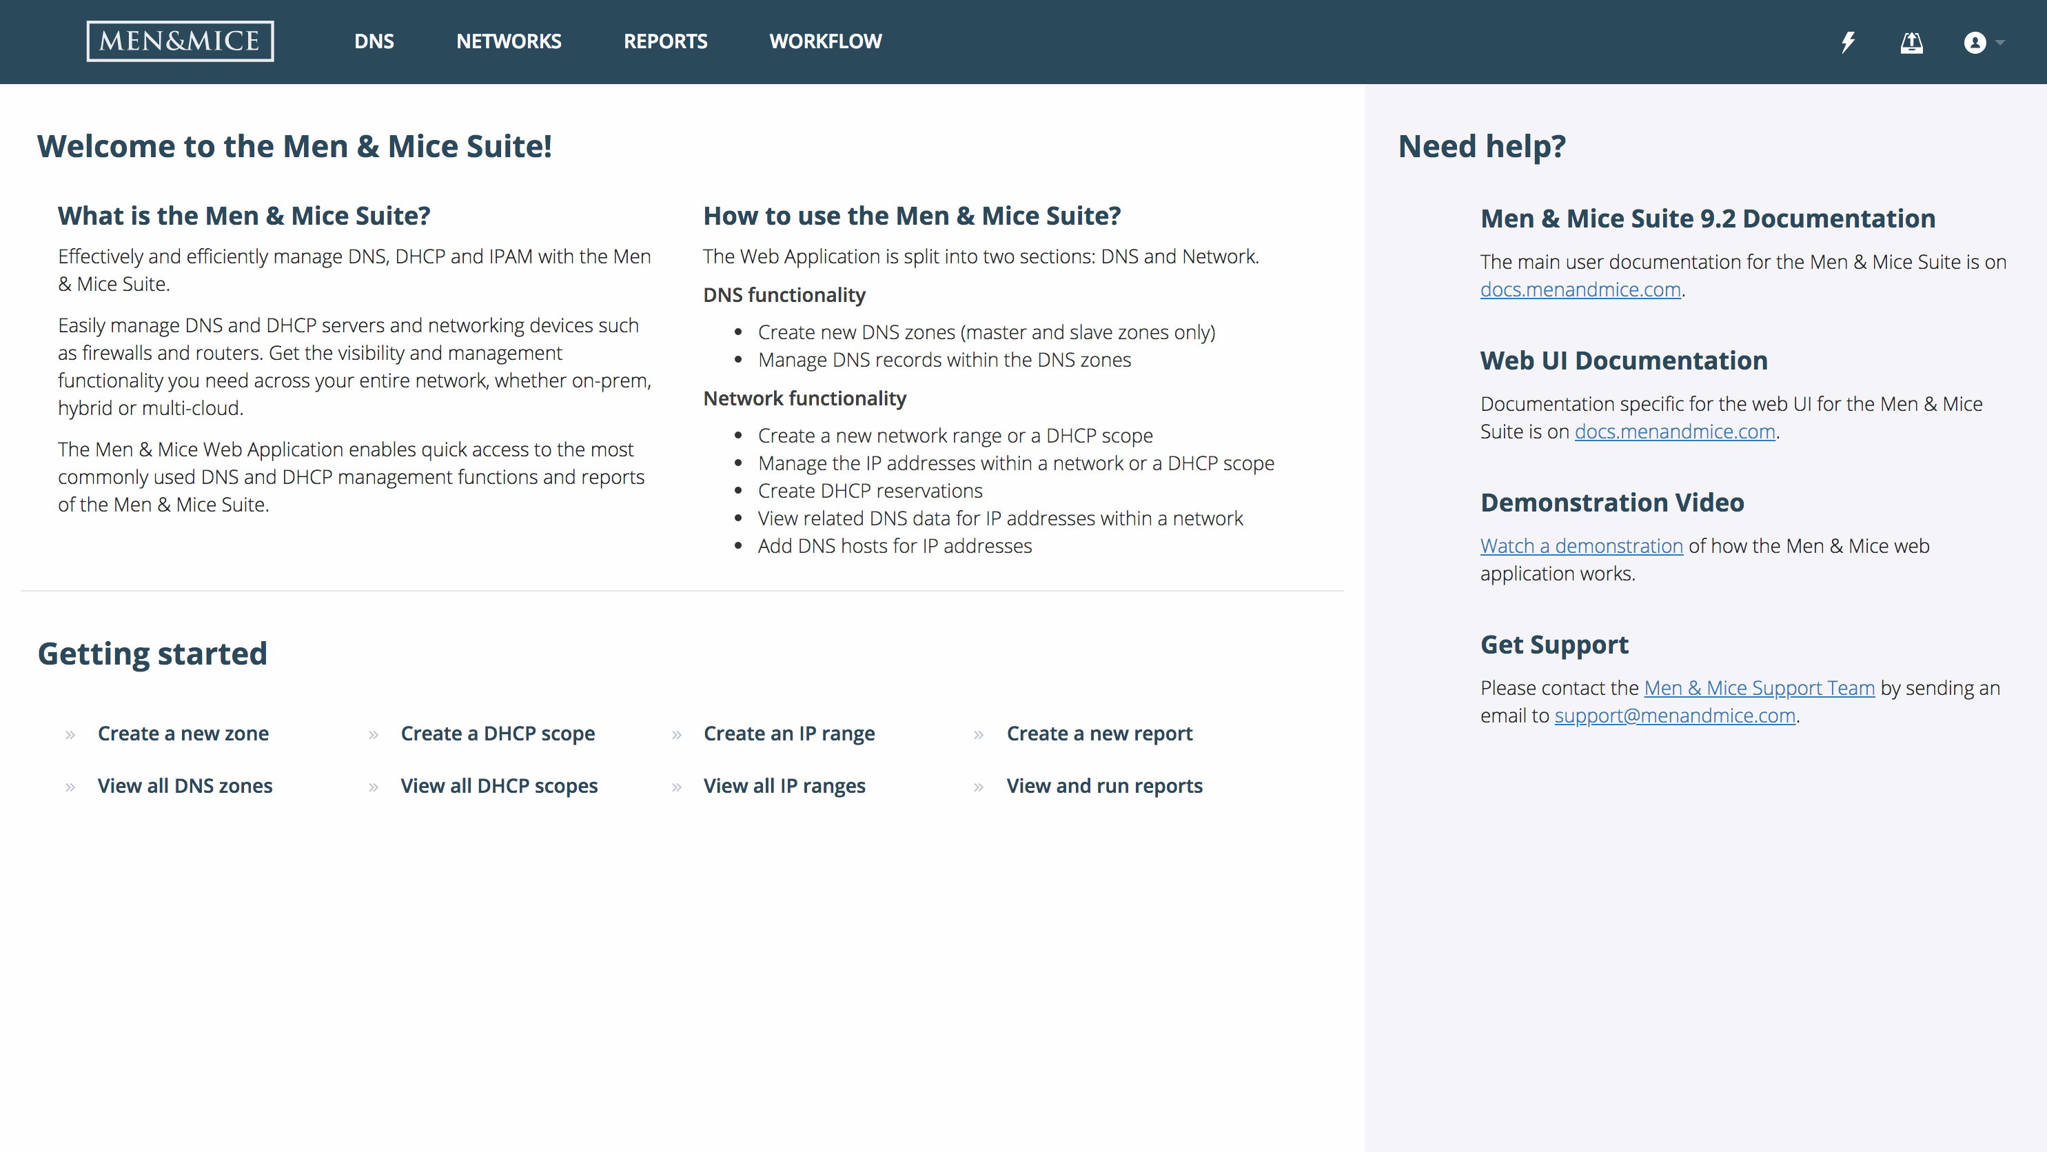Click 'Manage DNS records within the DNS zones' bullet
2047x1152 pixels.
coord(944,360)
